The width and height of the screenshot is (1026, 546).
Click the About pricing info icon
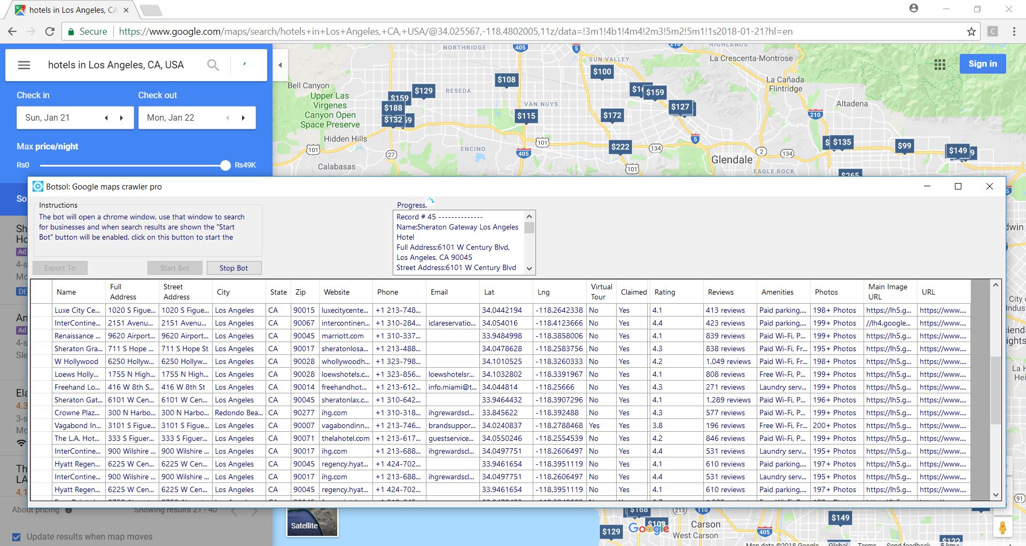coord(68,510)
